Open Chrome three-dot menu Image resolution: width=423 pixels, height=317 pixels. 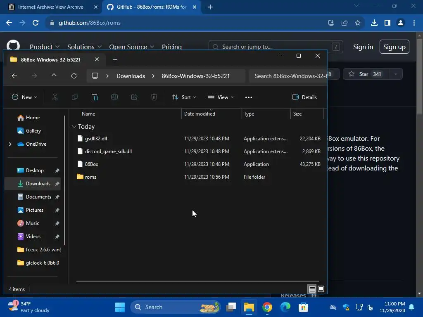[414, 23]
